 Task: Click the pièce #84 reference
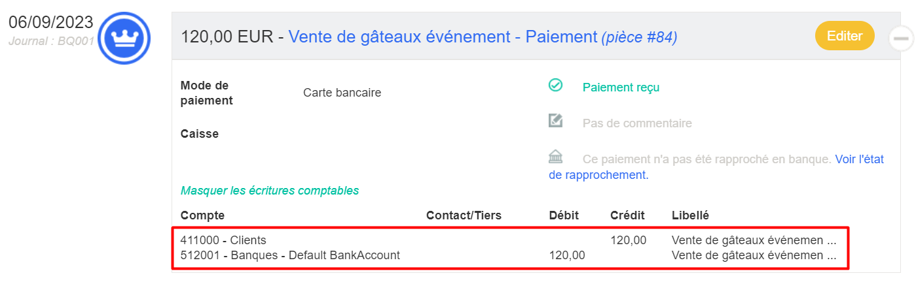(x=639, y=38)
